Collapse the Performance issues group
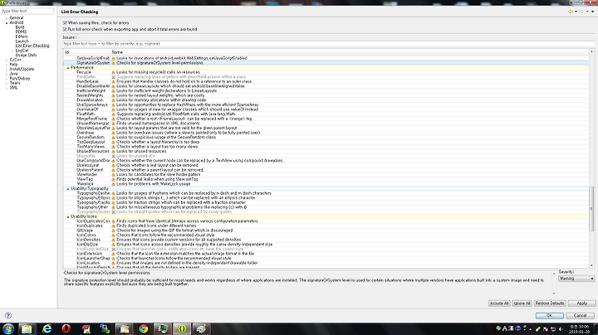Viewport: 598px width, 335px height. [68, 68]
